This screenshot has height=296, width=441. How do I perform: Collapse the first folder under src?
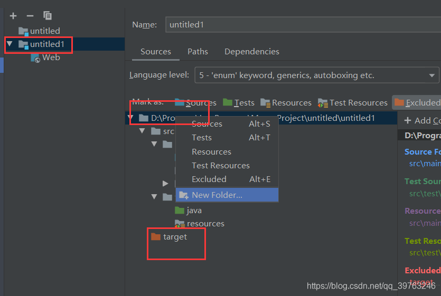click(154, 144)
